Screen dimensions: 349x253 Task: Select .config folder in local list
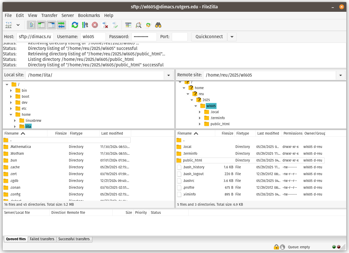point(67,194)
